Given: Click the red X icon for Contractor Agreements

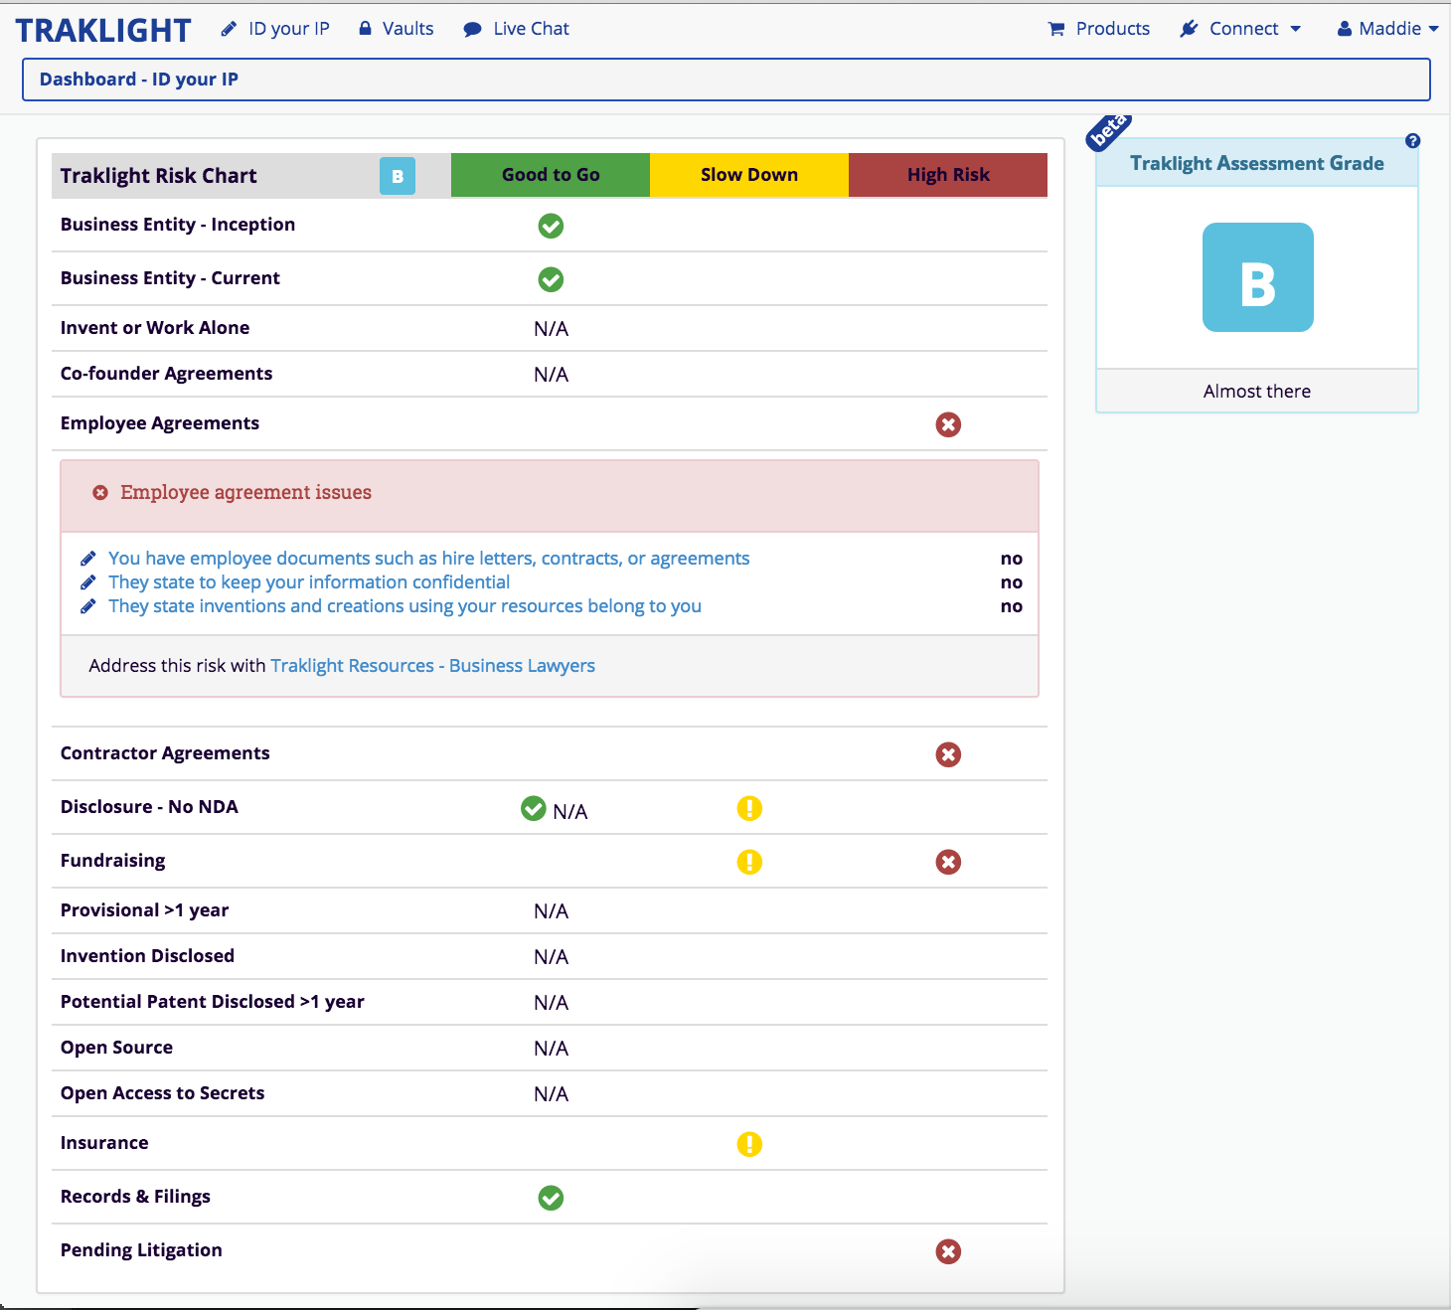Looking at the screenshot, I should (948, 754).
